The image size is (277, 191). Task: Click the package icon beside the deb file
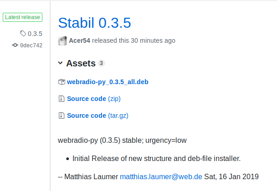62,82
